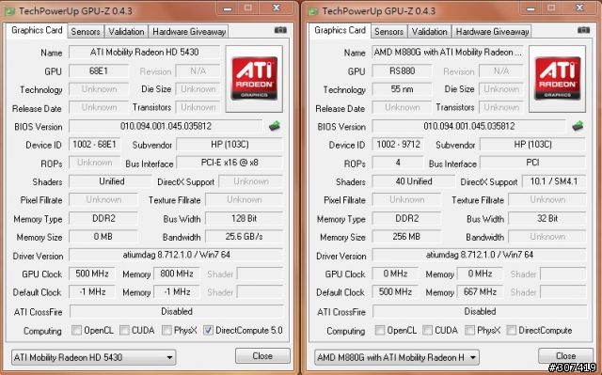
Task: Click Close button in right GPU-Z window
Action: (565, 356)
